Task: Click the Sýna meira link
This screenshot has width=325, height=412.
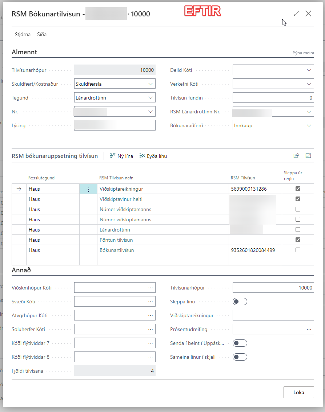Action: 303,53
